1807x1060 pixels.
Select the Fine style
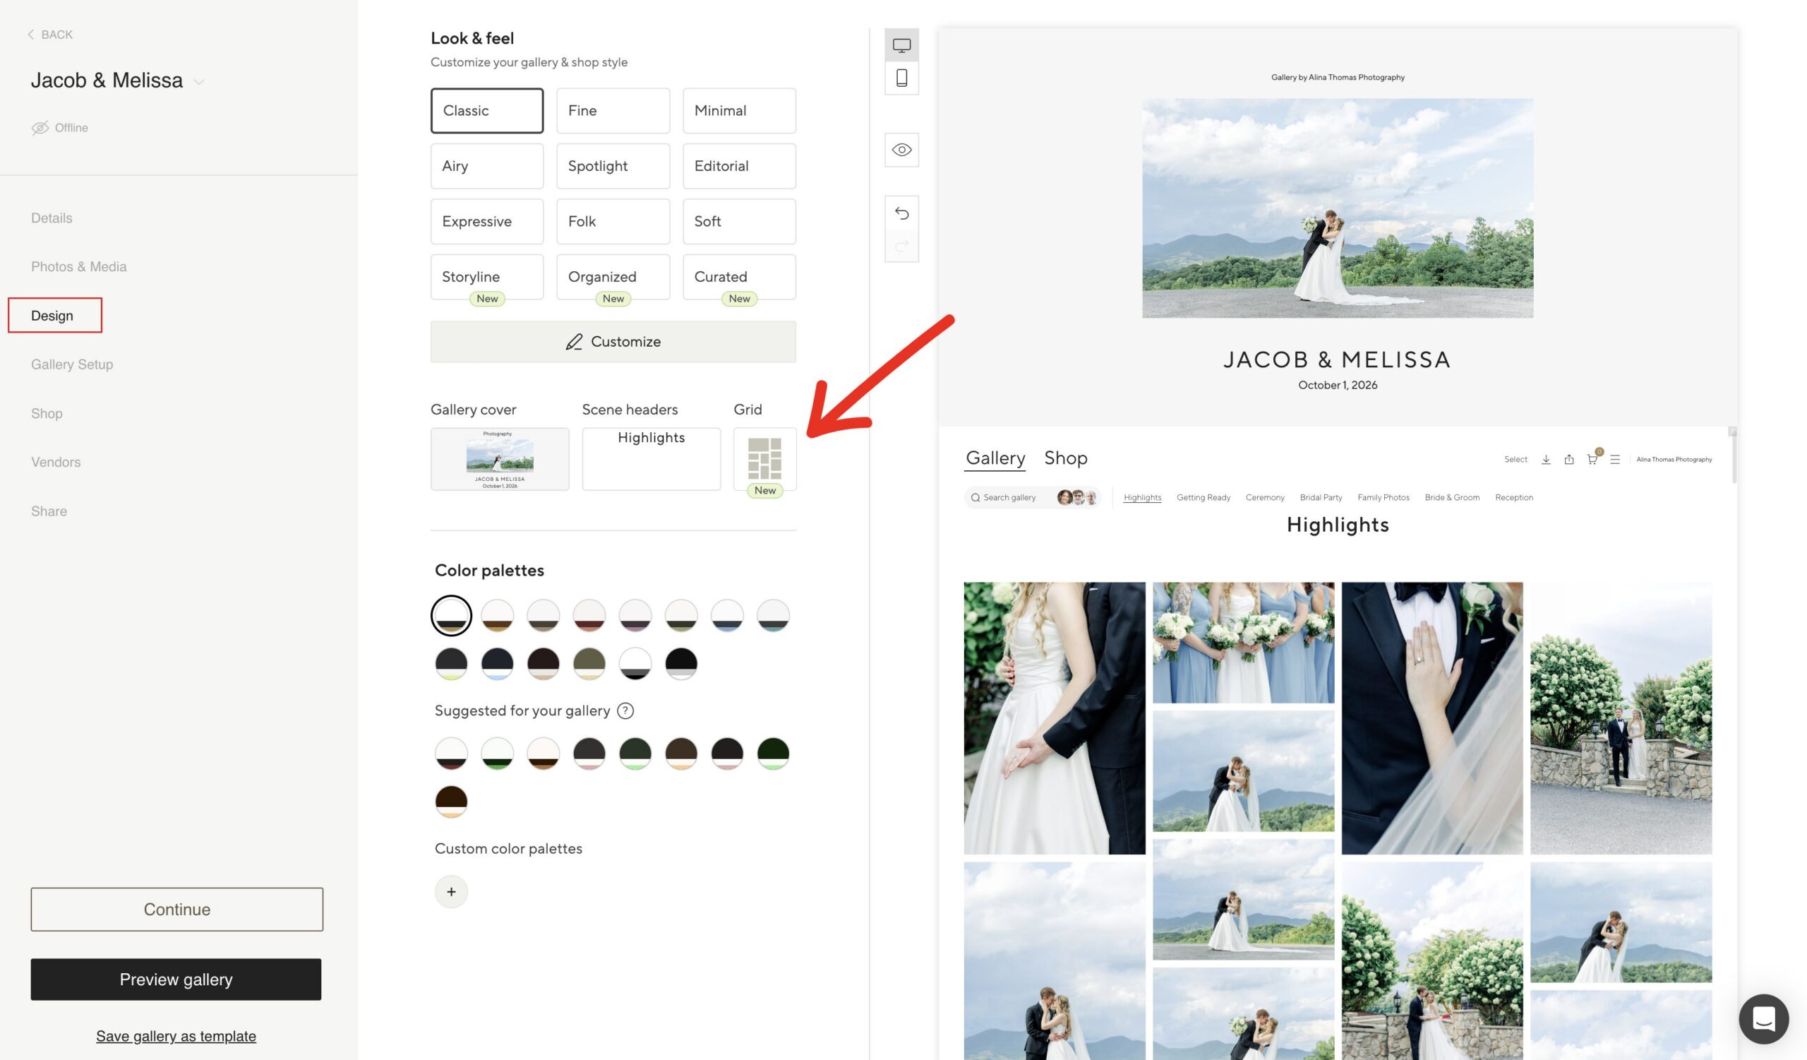point(613,110)
